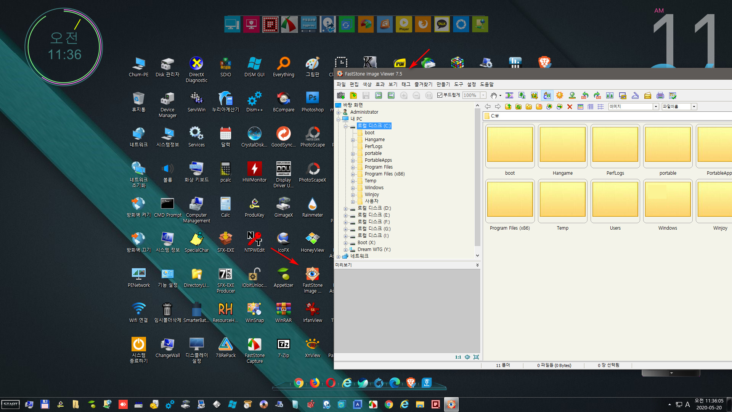Expand the Administrator tree node
The width and height of the screenshot is (732, 412).
click(338, 113)
